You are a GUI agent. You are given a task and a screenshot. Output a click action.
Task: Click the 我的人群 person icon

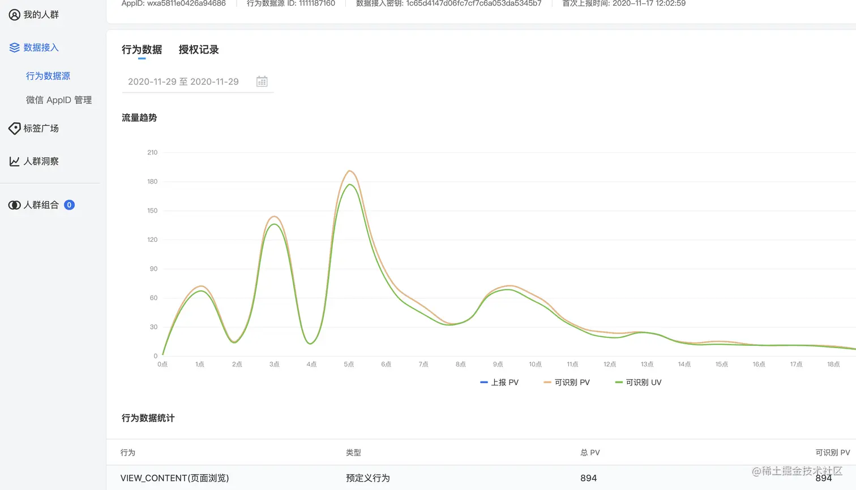click(x=14, y=15)
